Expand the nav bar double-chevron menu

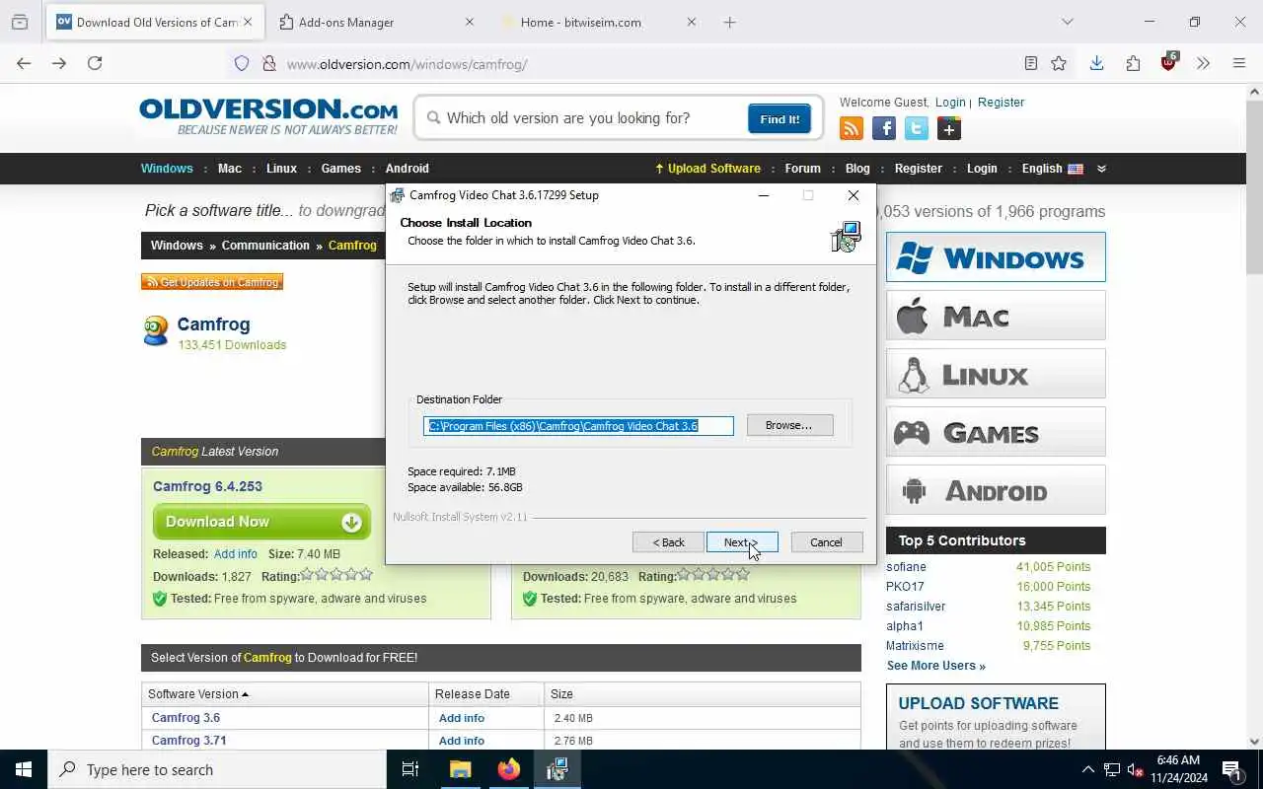[x=1101, y=169]
